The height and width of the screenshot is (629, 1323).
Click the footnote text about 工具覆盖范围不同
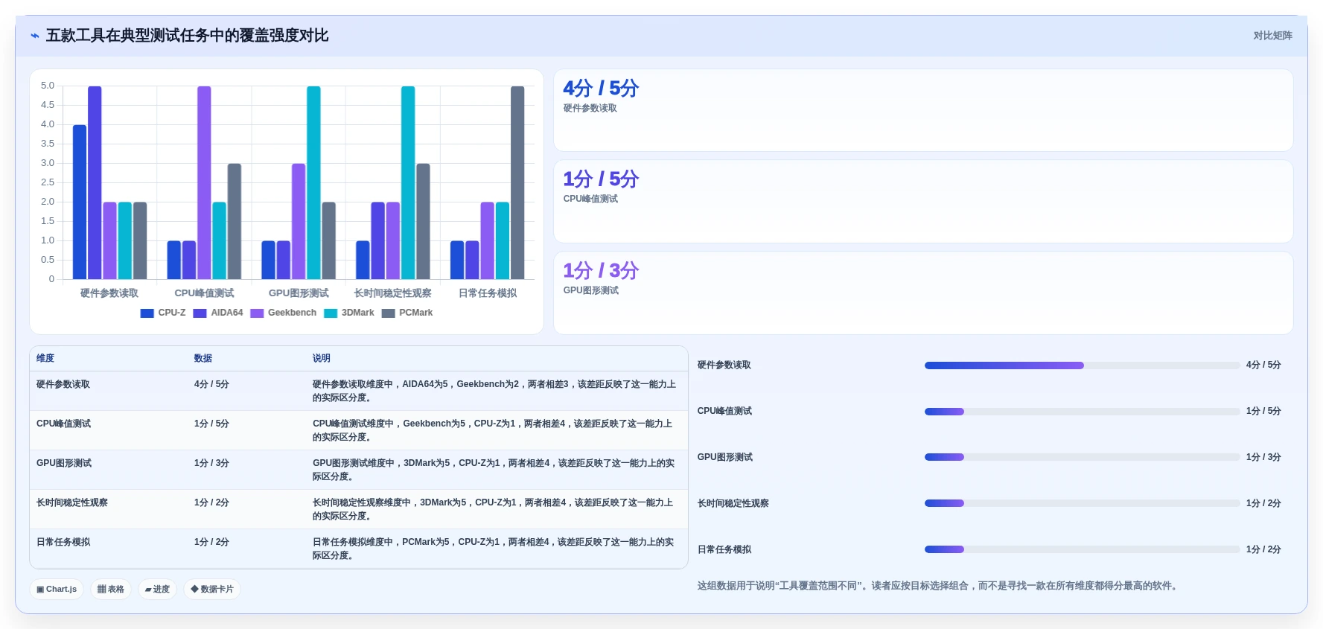point(939,586)
